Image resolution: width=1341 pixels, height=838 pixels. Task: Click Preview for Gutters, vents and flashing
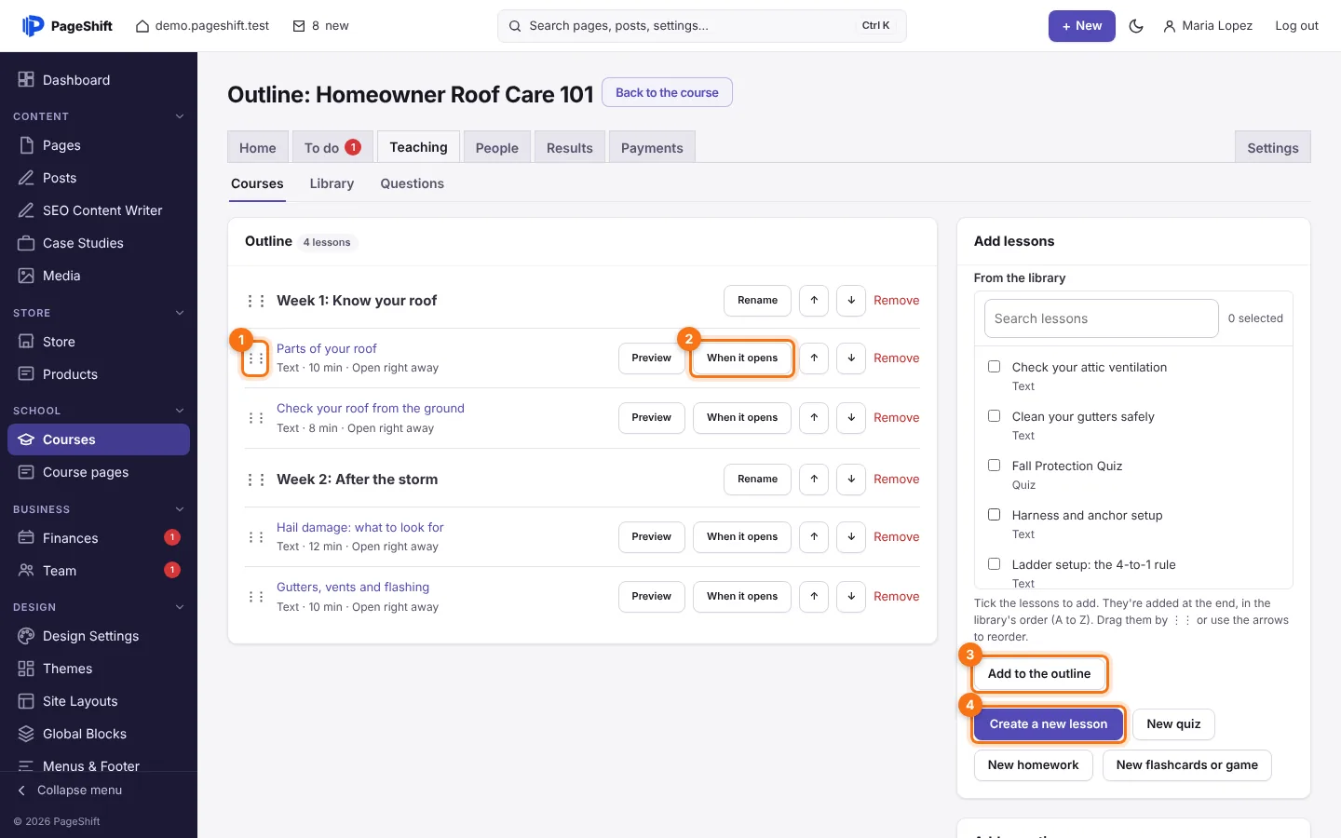click(x=651, y=597)
